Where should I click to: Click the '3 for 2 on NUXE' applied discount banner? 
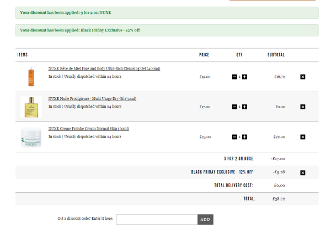(167, 13)
